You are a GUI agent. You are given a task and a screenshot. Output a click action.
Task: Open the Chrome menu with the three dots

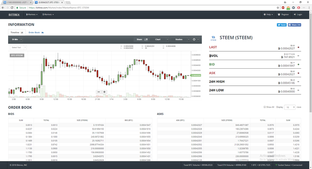[x=309, y=8]
